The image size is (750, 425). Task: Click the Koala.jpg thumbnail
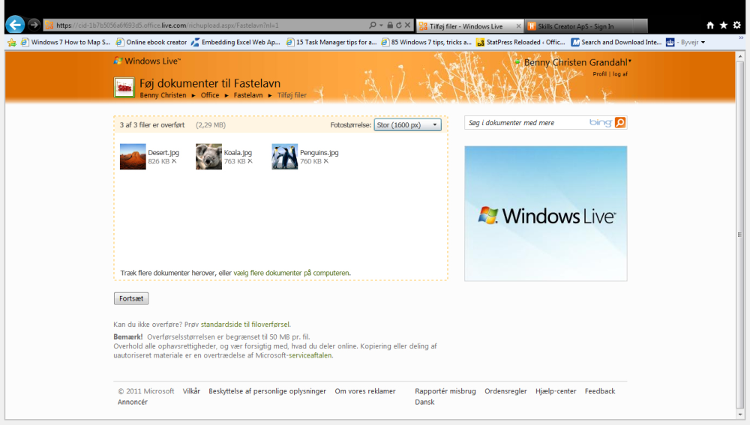208,157
